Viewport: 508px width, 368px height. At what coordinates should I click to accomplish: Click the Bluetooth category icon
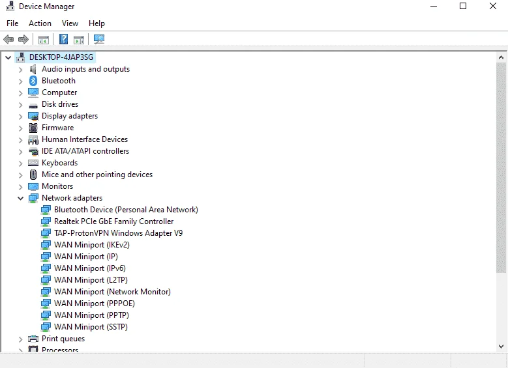(x=33, y=81)
